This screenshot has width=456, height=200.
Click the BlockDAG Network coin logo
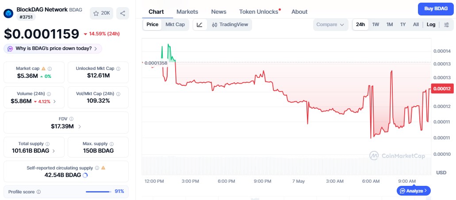tap(8, 13)
